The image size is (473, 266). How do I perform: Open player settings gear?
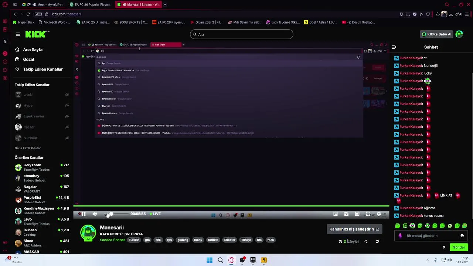point(379,214)
